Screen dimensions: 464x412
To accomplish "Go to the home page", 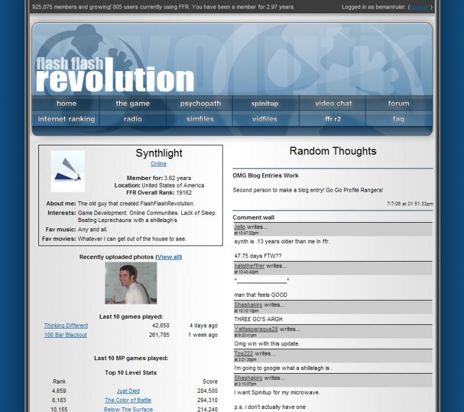I will coord(66,103).
